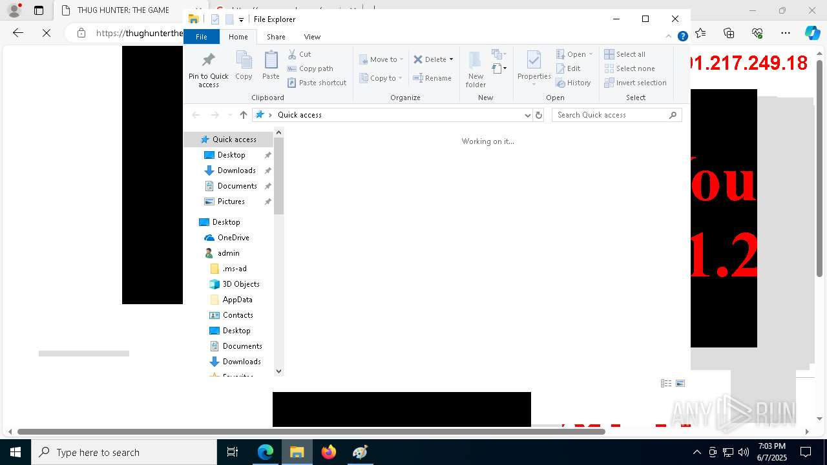Viewport: 827px width, 465px height.
Task: Open the Copy to dropdown
Action: [x=381, y=78]
